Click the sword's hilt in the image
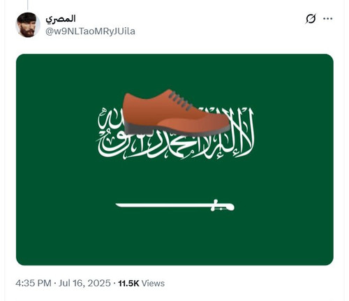This screenshot has height=301, width=349. tap(222, 205)
